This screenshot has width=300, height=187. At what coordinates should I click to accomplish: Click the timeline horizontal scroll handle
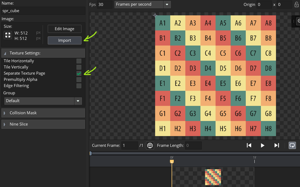coord(91,153)
